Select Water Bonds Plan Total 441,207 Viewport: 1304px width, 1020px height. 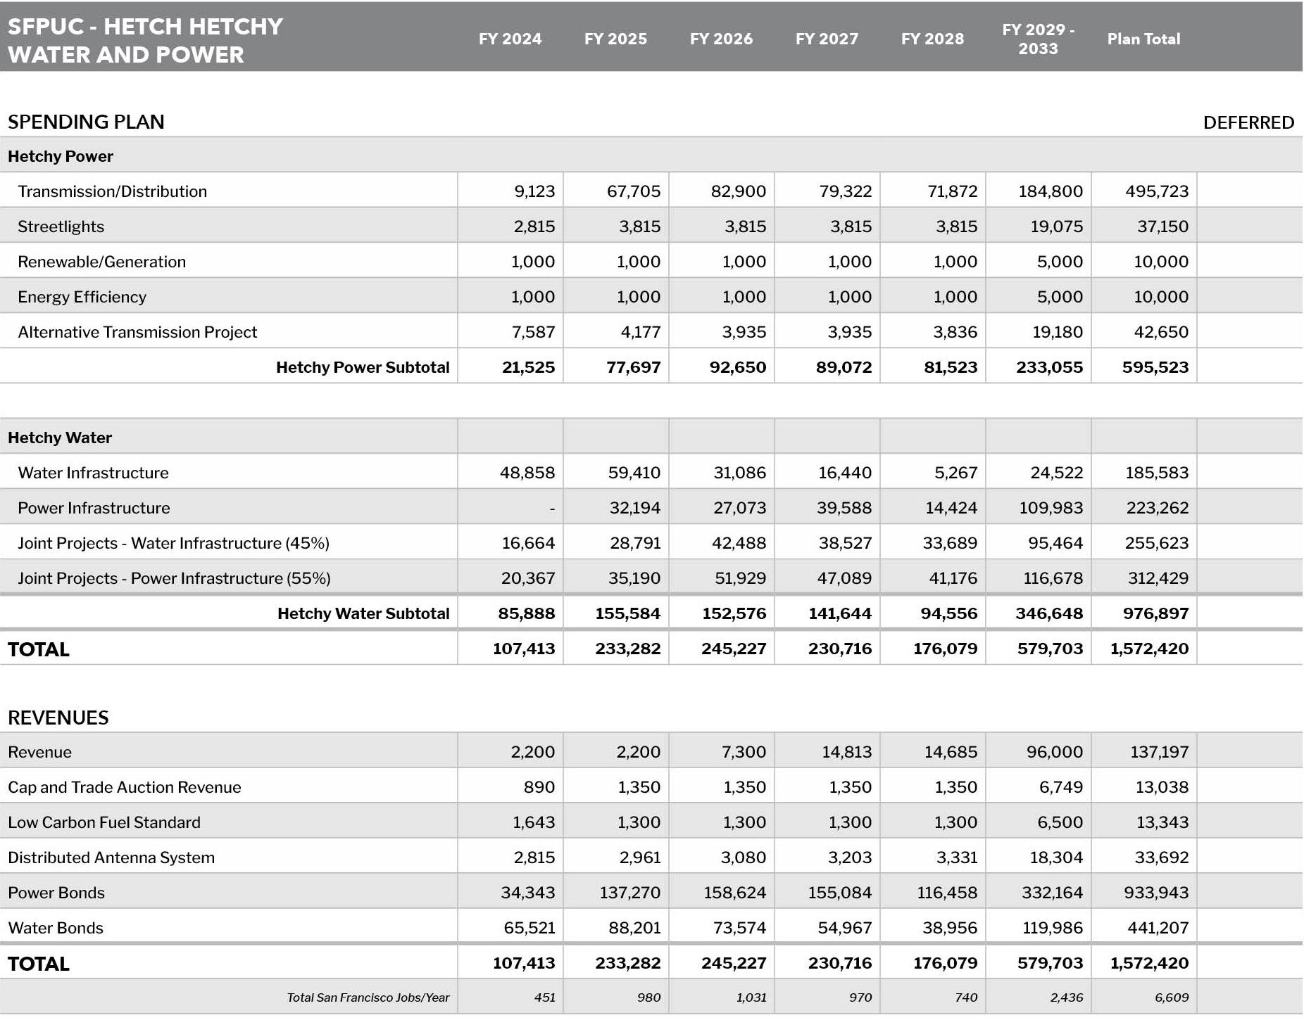click(x=1158, y=928)
